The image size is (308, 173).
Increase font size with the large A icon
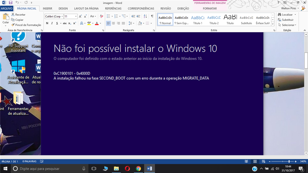[80, 16]
